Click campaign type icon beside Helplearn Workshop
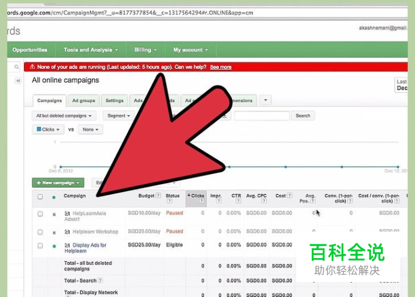 coord(67,232)
